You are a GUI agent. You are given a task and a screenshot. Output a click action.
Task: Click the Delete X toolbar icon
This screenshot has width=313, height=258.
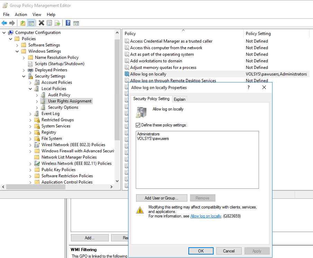pyautogui.click(x=41, y=23)
